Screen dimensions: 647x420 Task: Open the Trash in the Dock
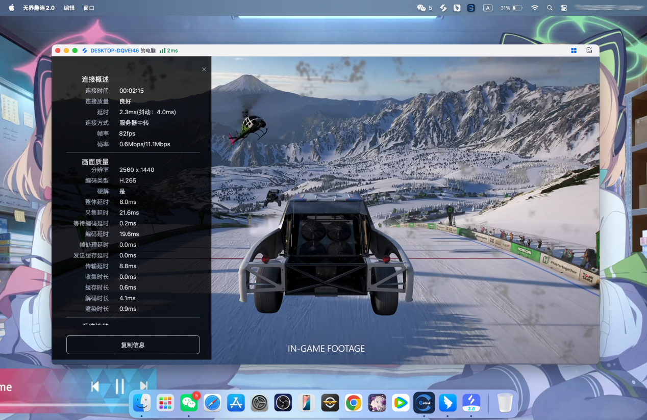point(505,403)
